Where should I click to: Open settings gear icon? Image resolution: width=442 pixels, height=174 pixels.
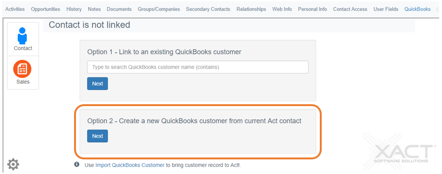point(13,164)
